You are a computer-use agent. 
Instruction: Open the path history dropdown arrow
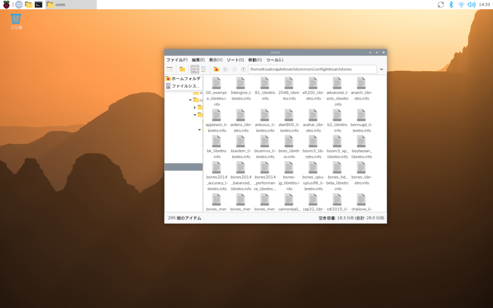(381, 69)
